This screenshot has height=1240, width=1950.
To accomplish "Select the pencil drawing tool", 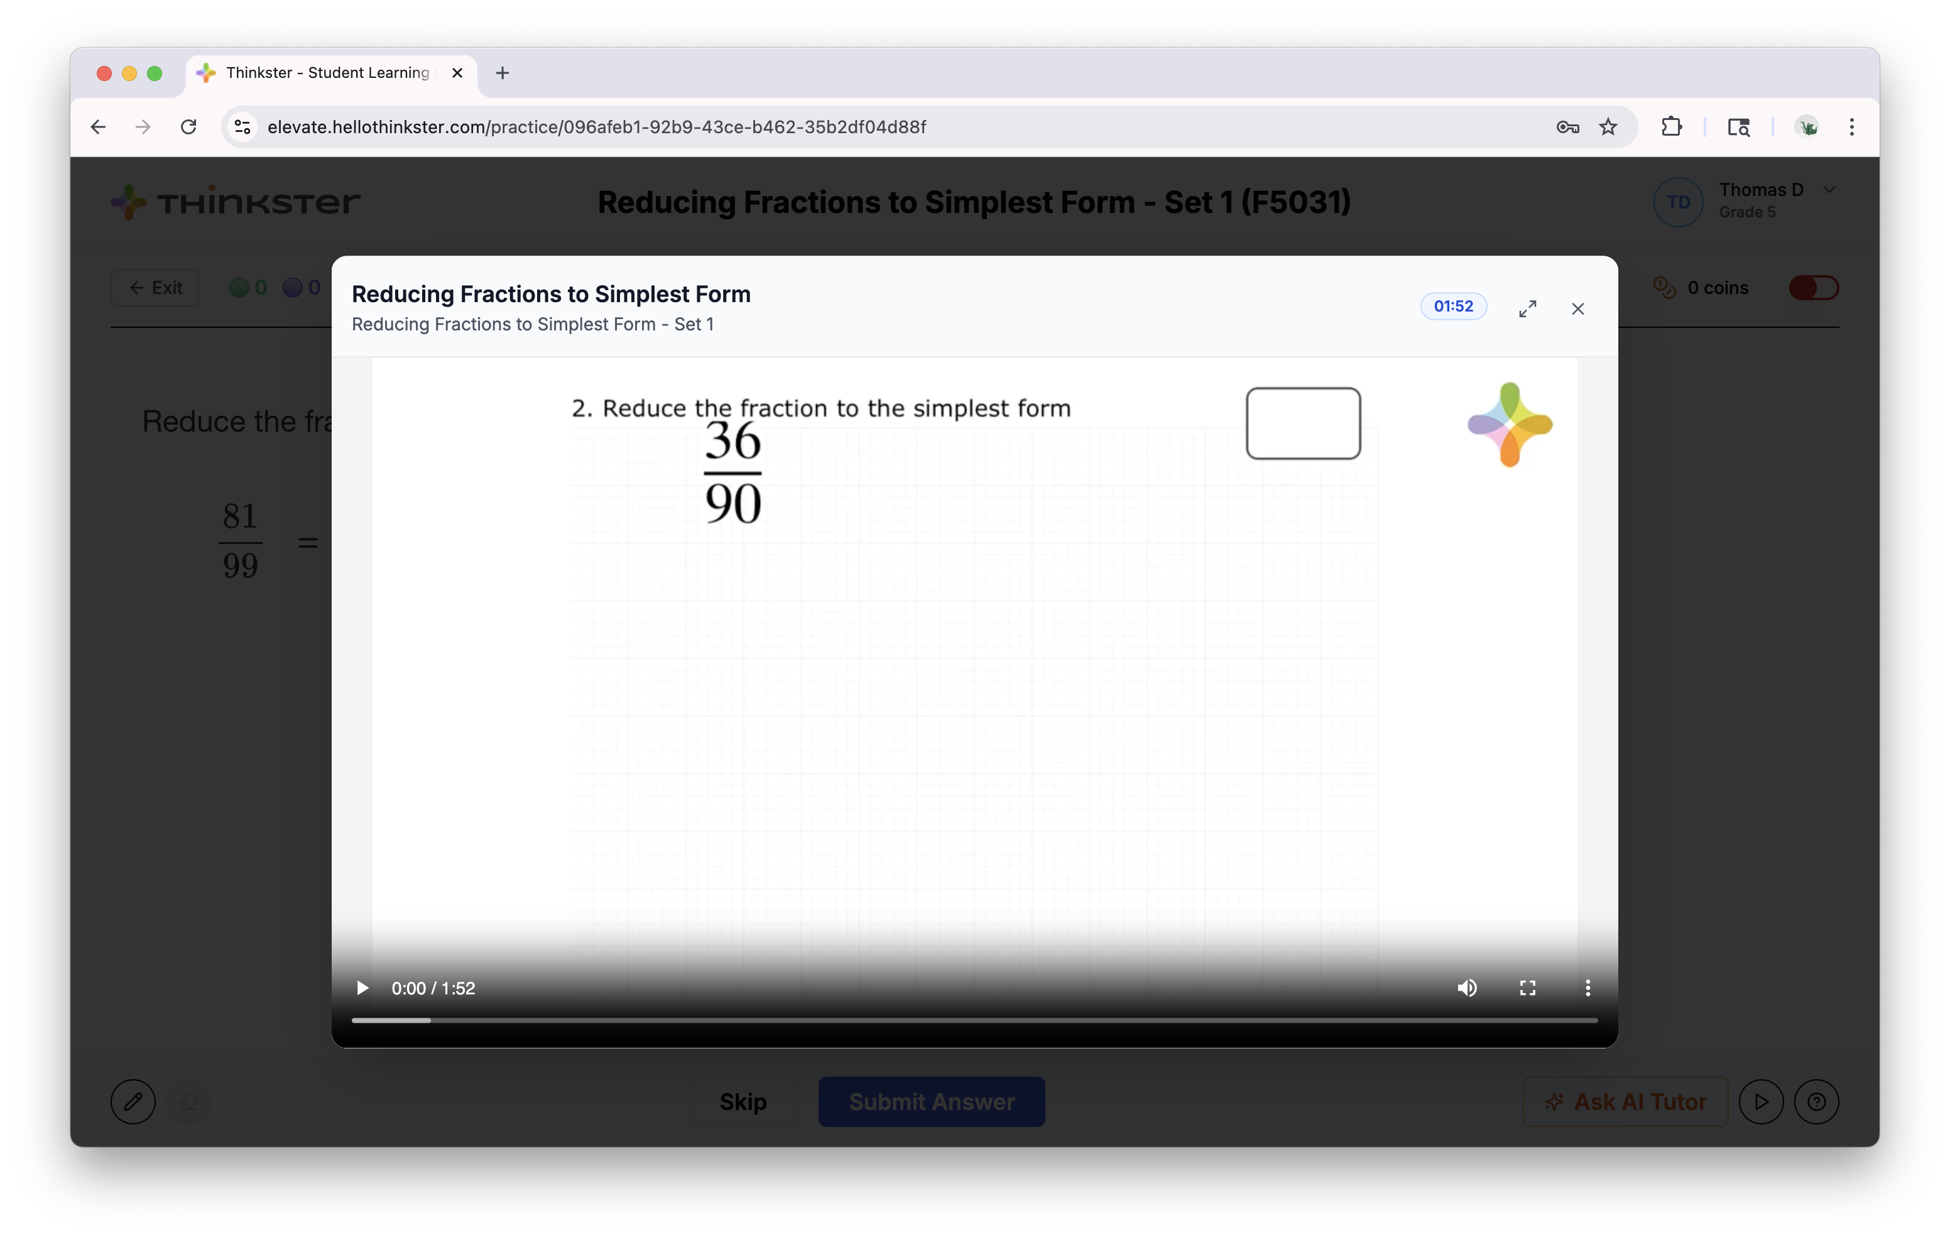I will tap(133, 1102).
